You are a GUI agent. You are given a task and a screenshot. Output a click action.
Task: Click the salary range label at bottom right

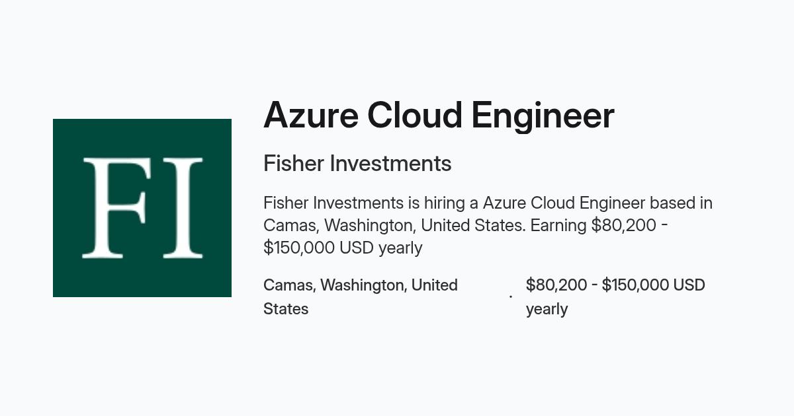(615, 297)
